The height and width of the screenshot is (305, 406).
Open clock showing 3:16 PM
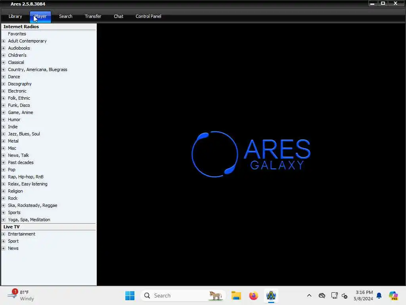[363, 295]
